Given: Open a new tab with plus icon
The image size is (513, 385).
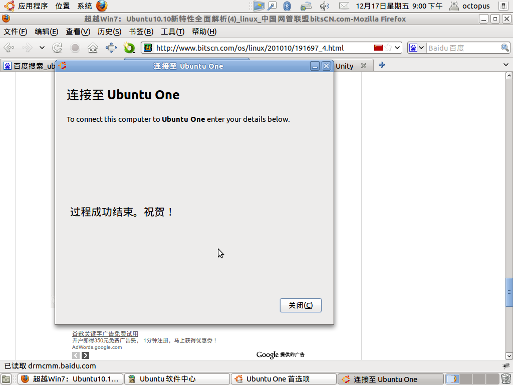Looking at the screenshot, I should pos(381,65).
